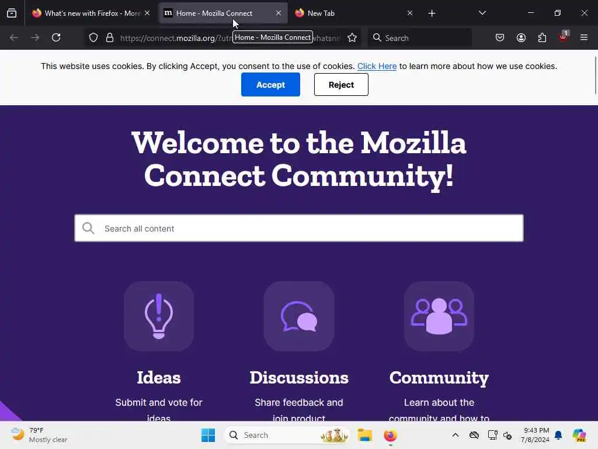Click the page vertical scrollbar thumb
Image resolution: width=598 pixels, height=449 pixels.
(595, 75)
